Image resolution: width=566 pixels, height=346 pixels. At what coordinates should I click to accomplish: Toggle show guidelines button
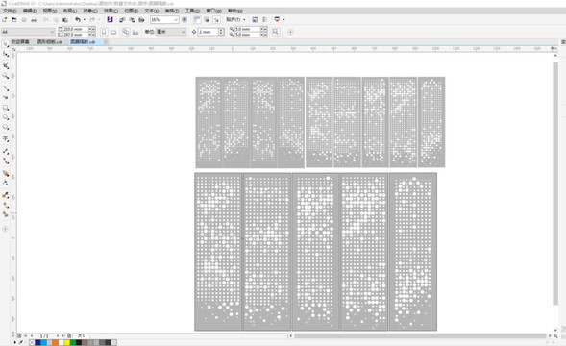216,20
